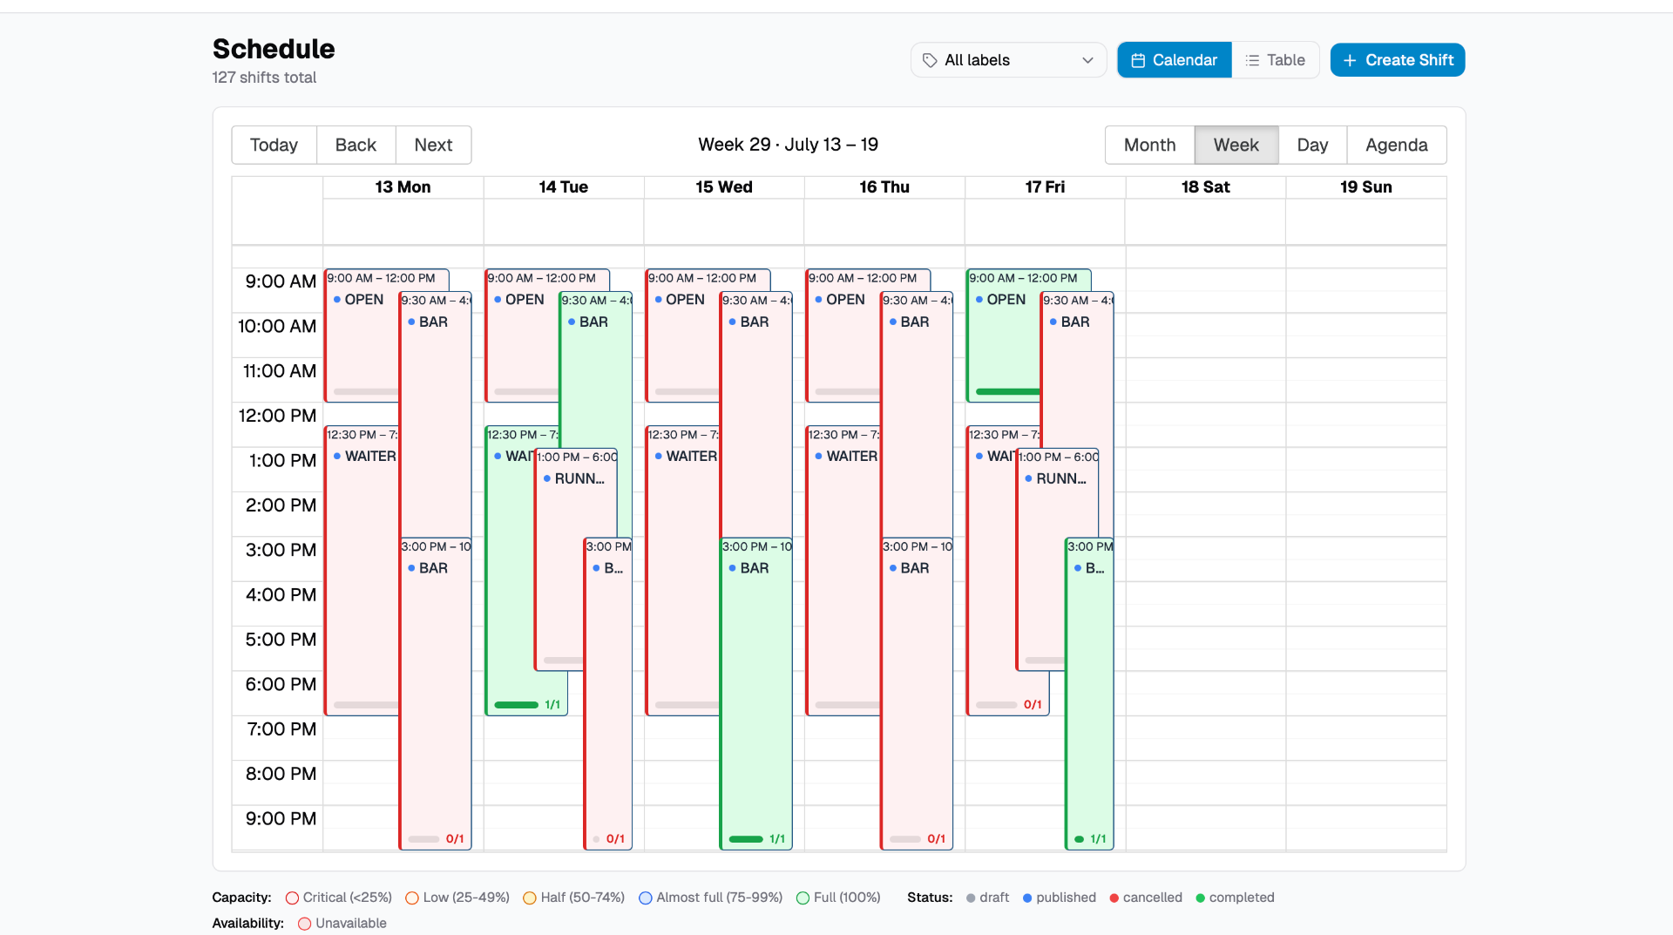Select the Month view tab
The height and width of the screenshot is (935, 1673).
coord(1149,145)
